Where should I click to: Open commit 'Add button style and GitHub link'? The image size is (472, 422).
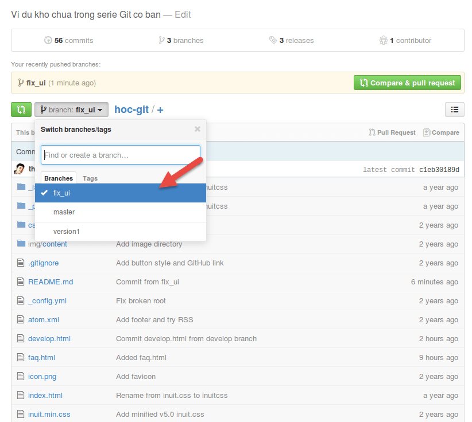pos(170,263)
